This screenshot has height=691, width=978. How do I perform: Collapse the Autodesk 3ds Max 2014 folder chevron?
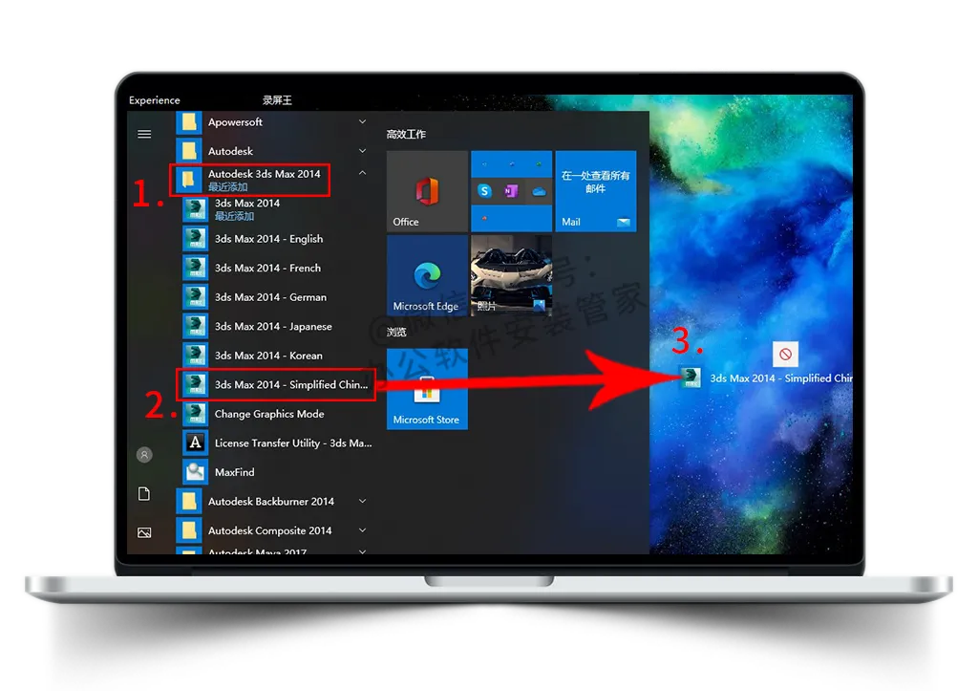coord(362,173)
